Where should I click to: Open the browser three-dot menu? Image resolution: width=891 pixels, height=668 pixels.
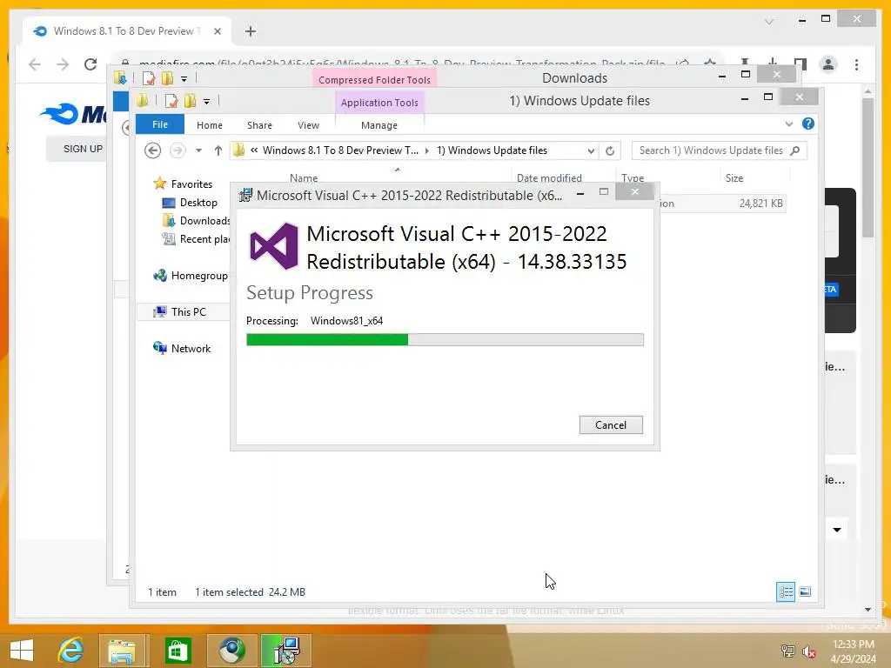[x=856, y=64]
